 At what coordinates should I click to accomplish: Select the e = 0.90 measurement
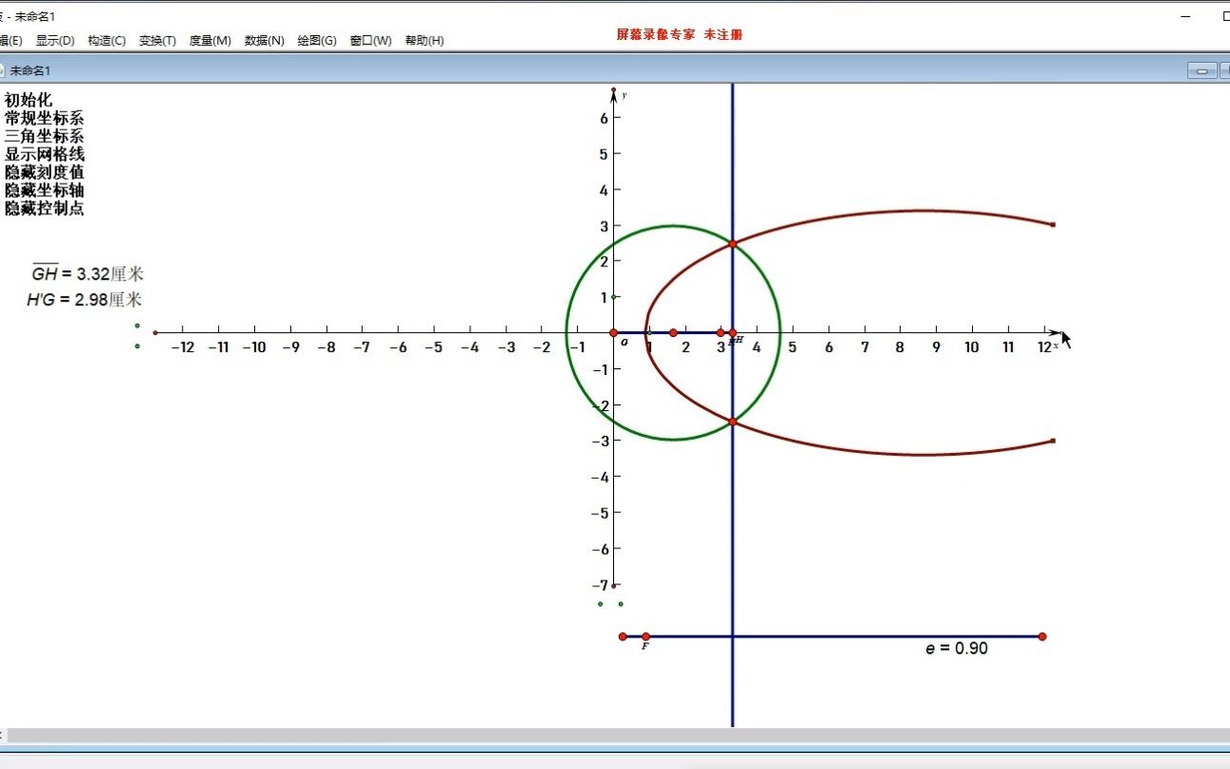[x=957, y=648]
